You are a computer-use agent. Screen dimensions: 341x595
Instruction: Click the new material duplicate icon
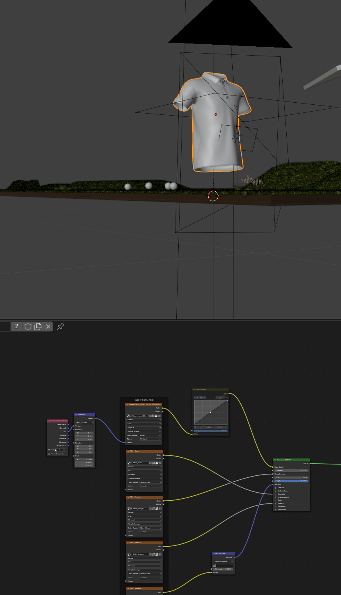point(38,326)
